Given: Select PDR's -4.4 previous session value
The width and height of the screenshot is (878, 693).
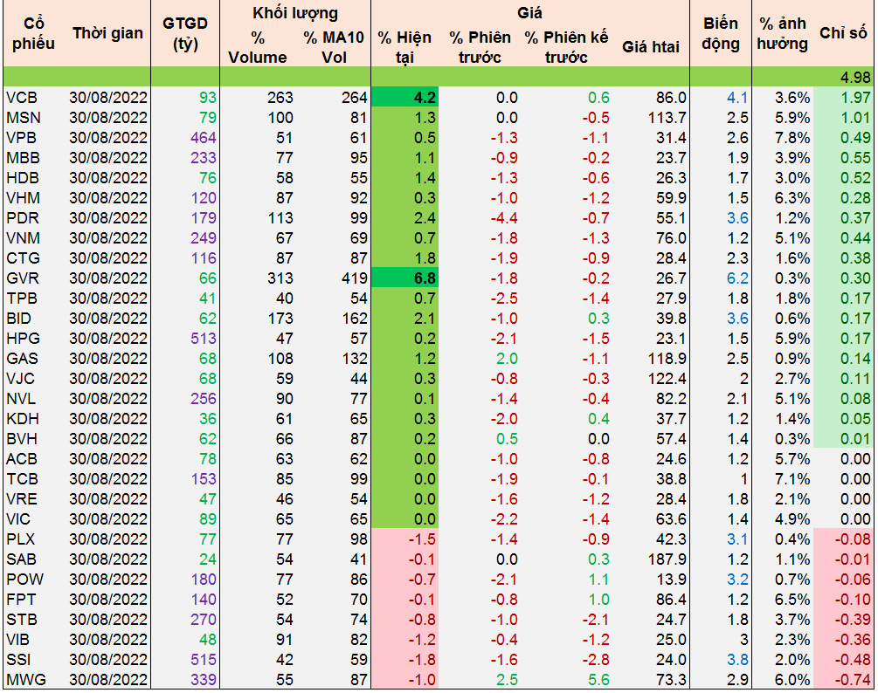Looking at the screenshot, I should [504, 218].
